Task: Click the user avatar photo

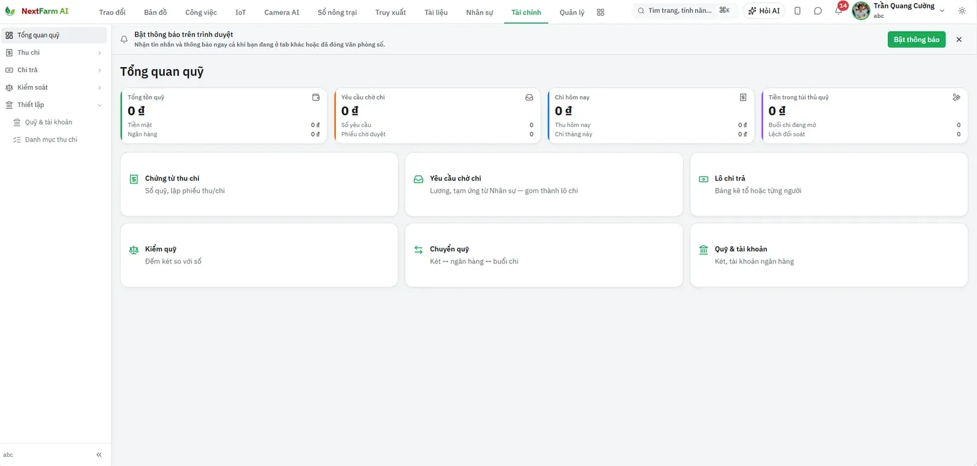Action: pyautogui.click(x=861, y=11)
